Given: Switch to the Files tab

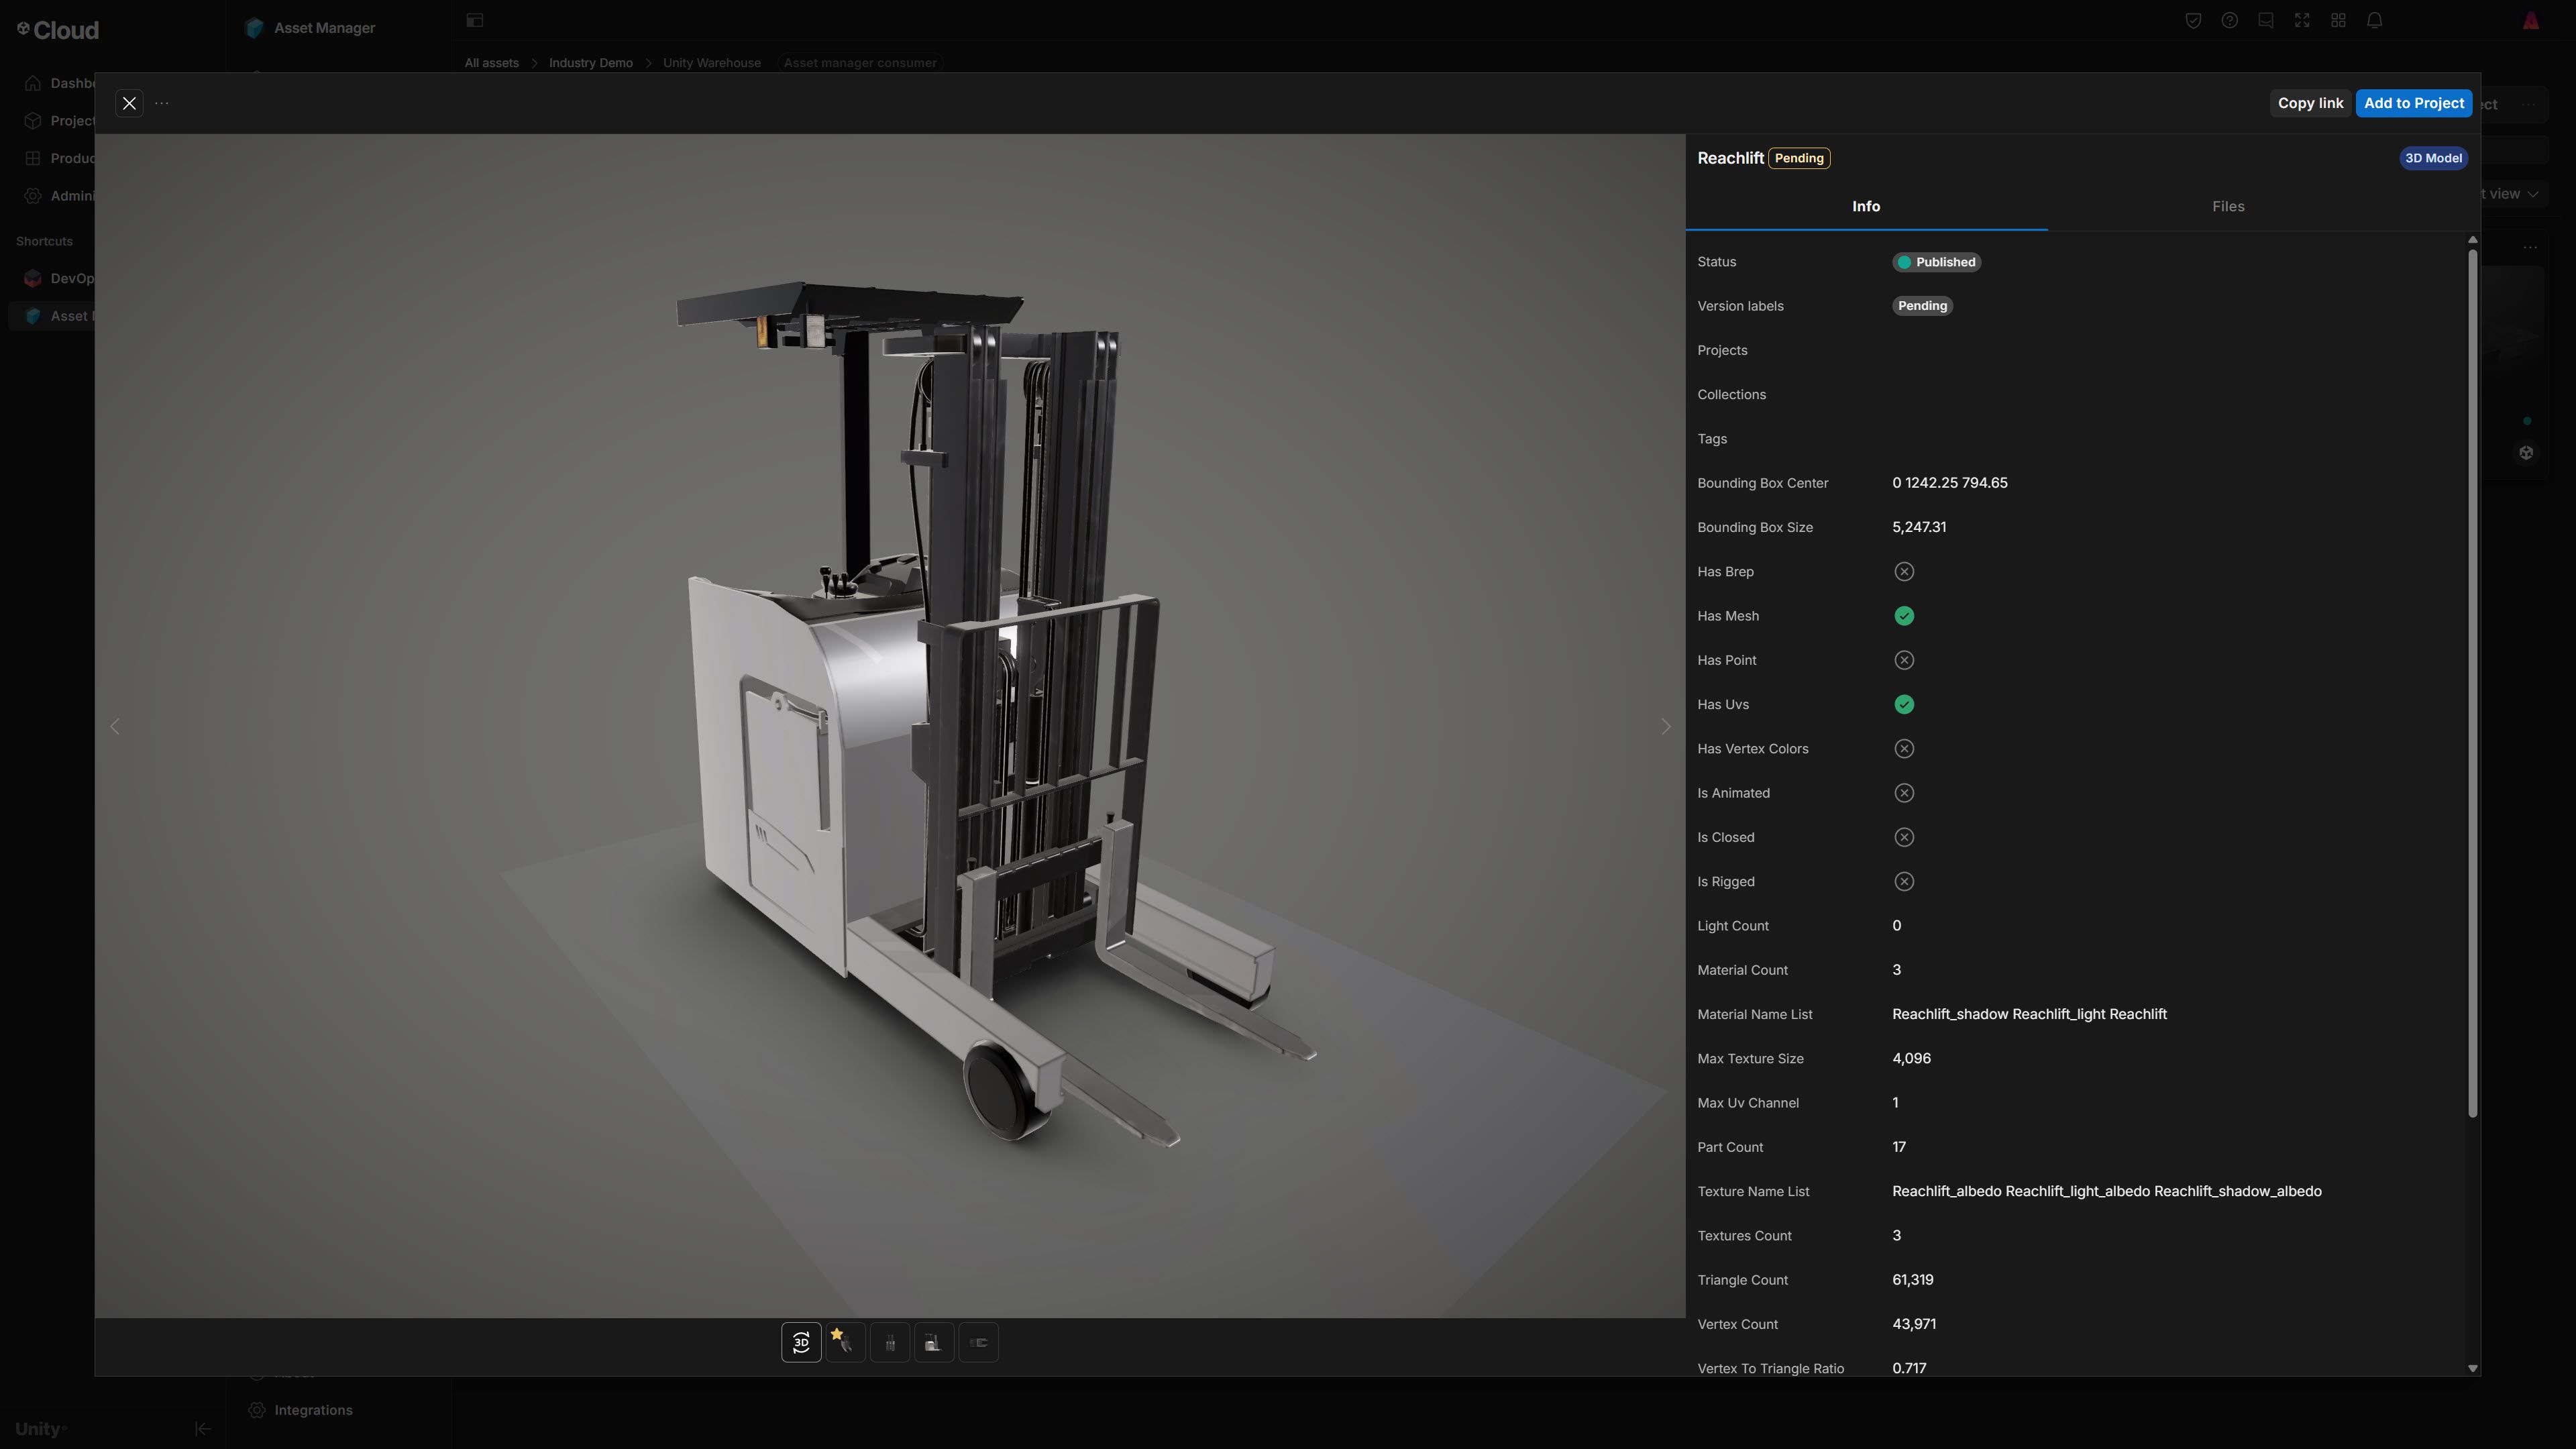Looking at the screenshot, I should pos(2227,206).
